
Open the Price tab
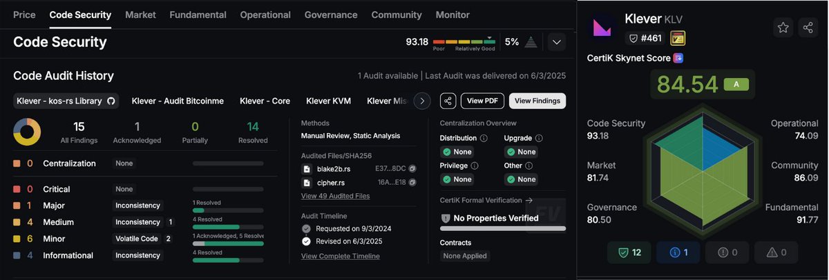point(24,14)
